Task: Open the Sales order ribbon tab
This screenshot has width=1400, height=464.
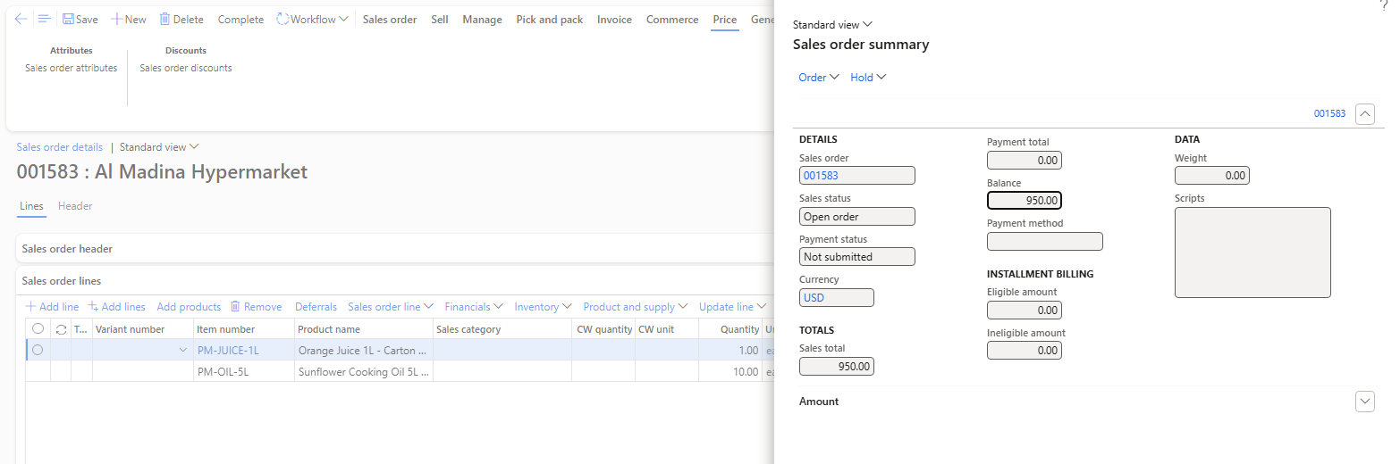Action: point(390,19)
